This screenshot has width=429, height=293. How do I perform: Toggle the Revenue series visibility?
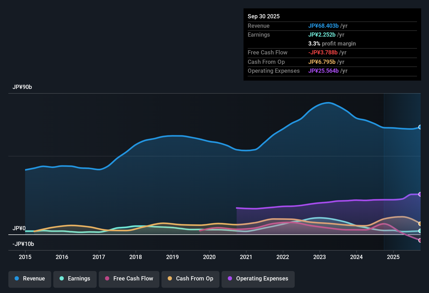tap(30, 279)
